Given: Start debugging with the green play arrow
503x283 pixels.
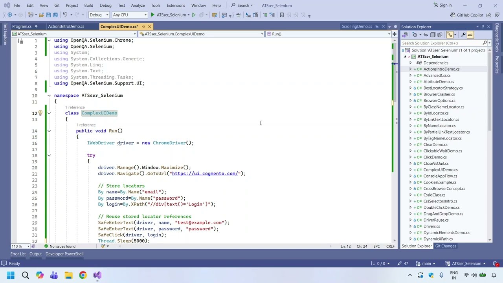Looking at the screenshot, I should (x=152, y=15).
